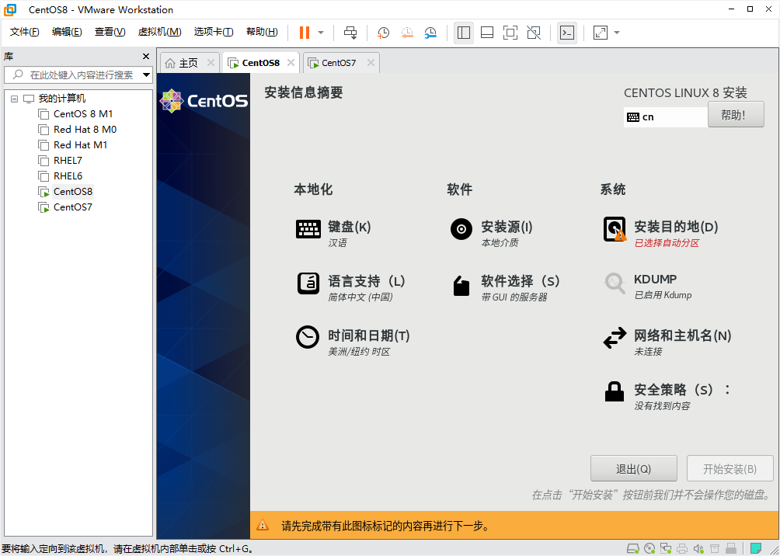Click the 退出(Q) button
The image size is (780, 556).
pyautogui.click(x=633, y=470)
